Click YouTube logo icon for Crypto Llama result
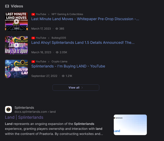 click(x=33, y=62)
